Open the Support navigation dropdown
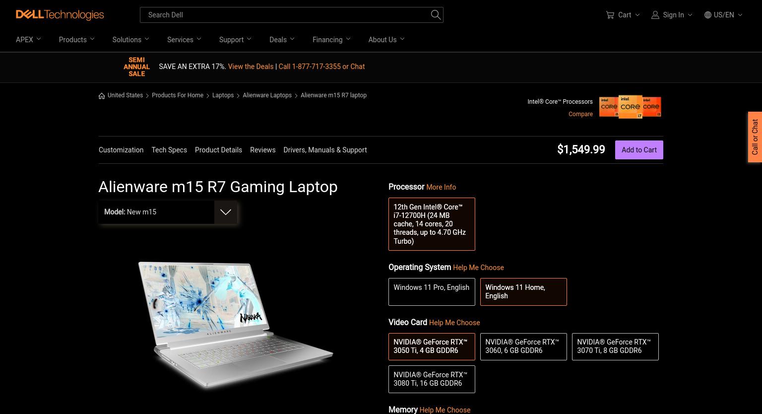 pyautogui.click(x=235, y=40)
